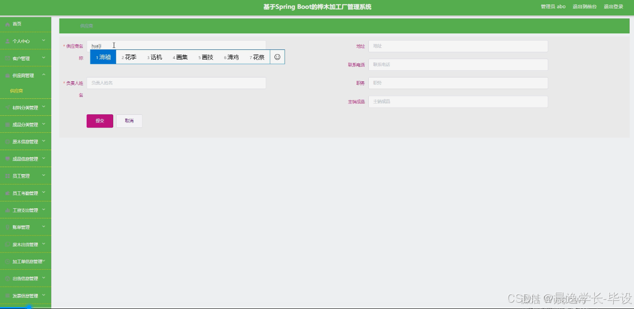This screenshot has height=309, width=634.
Task: Click the 原木信息管理 sidebar icon
Action: point(7,141)
